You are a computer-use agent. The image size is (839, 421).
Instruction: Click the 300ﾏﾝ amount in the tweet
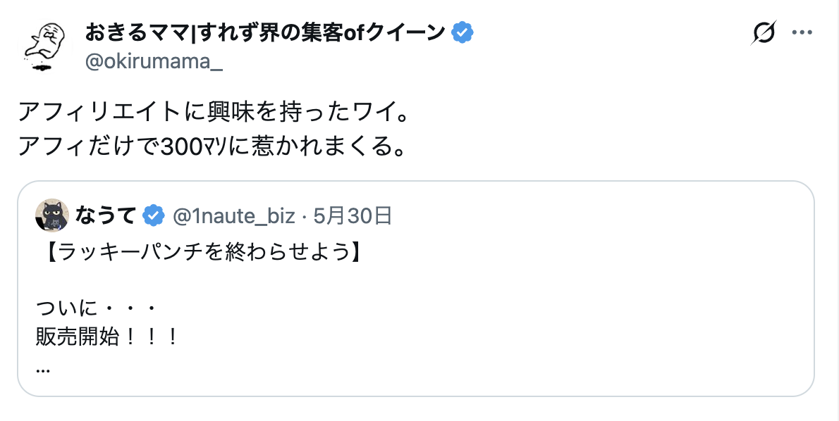pos(187,146)
